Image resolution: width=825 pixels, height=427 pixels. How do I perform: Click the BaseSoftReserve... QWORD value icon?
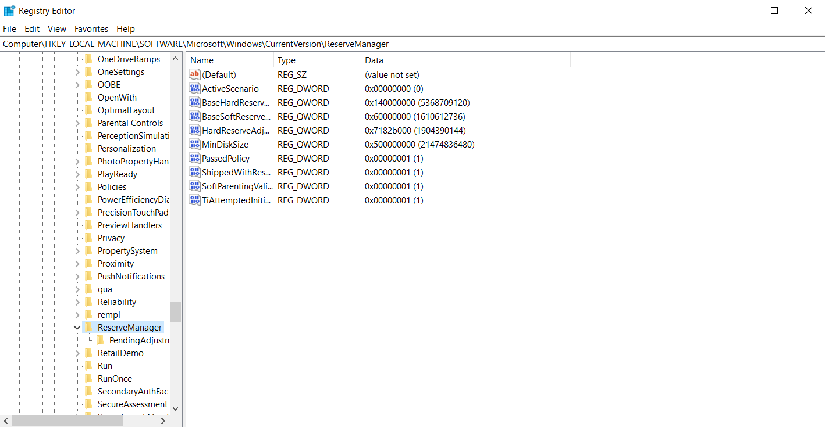(x=195, y=116)
